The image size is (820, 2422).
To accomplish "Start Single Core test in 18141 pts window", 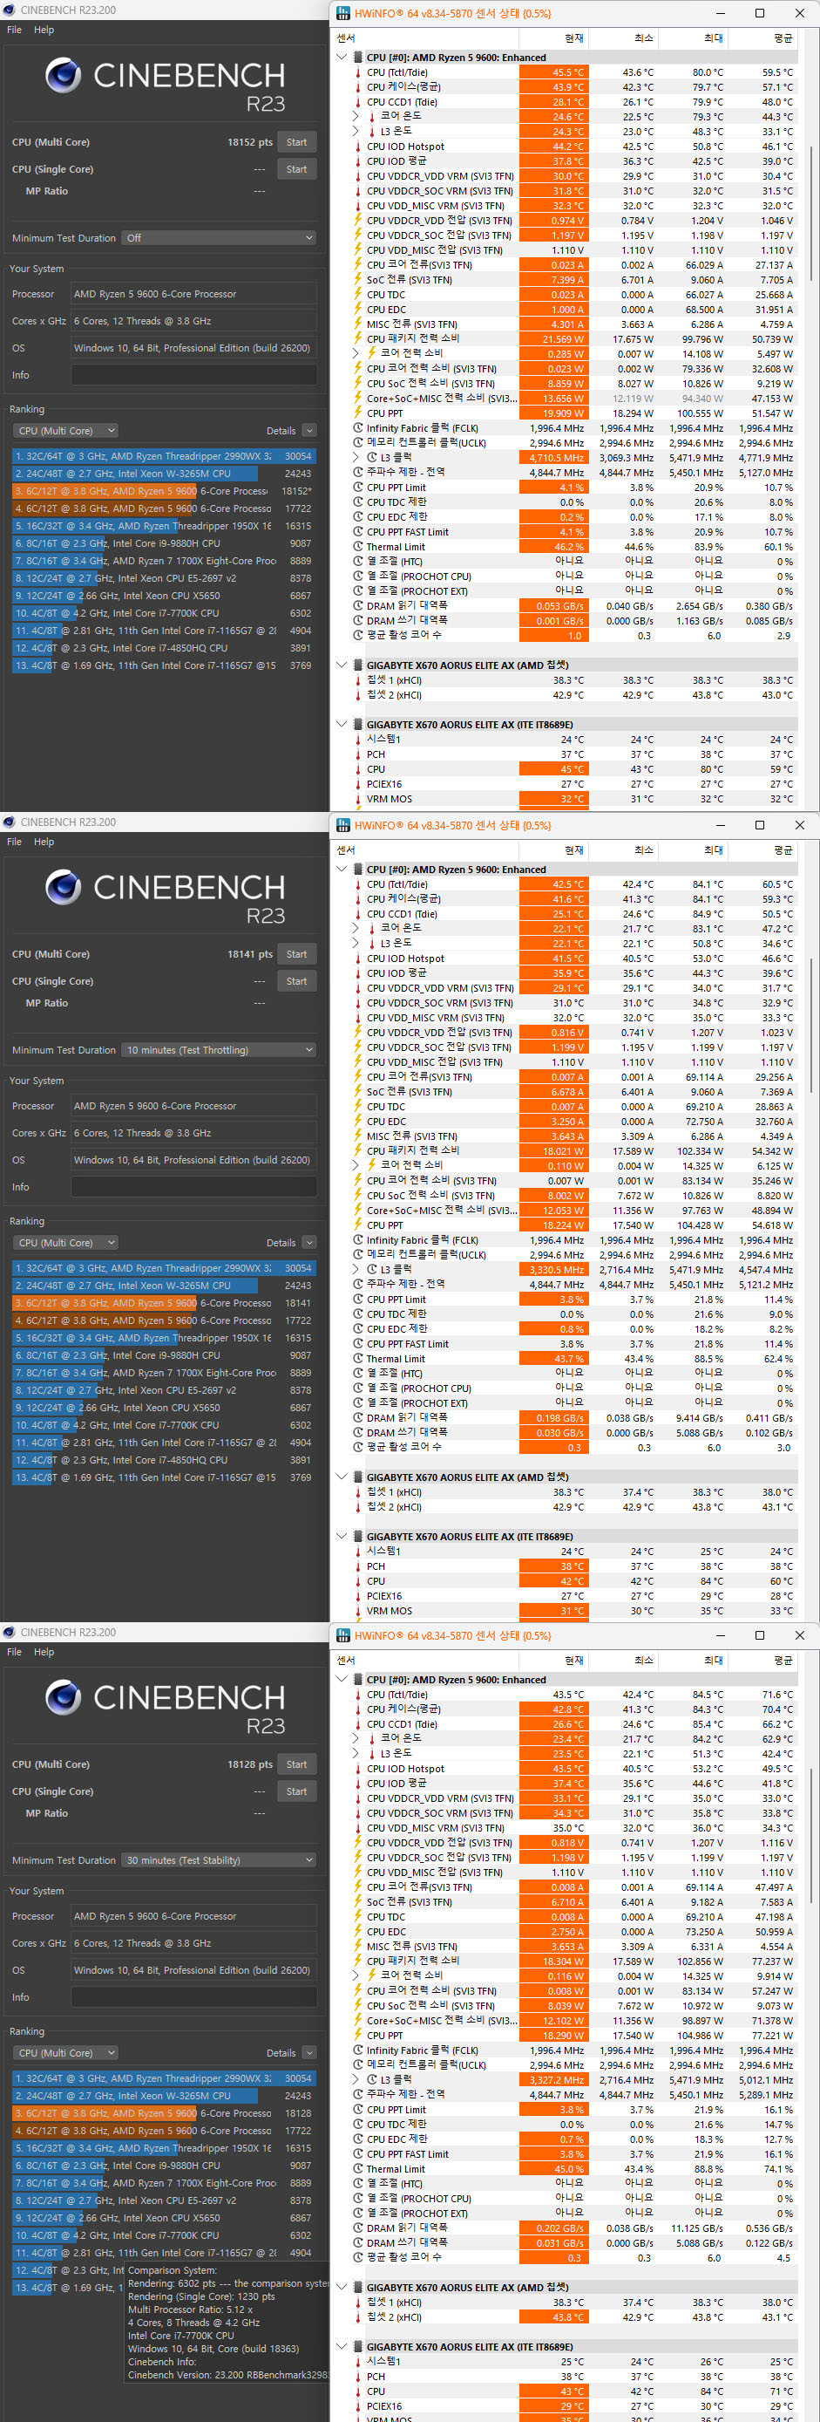I will (x=297, y=981).
